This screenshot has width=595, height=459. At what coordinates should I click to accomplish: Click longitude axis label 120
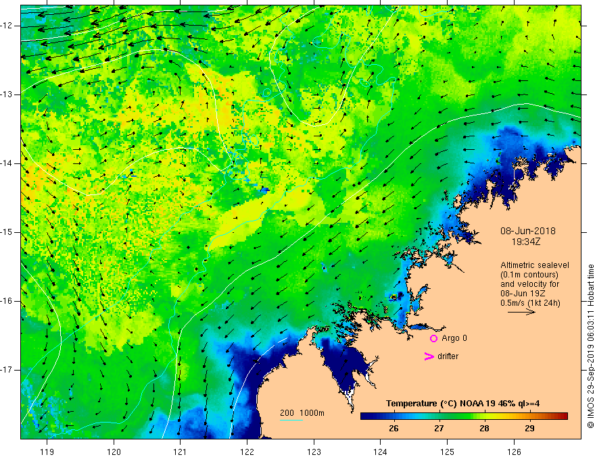tap(114, 452)
